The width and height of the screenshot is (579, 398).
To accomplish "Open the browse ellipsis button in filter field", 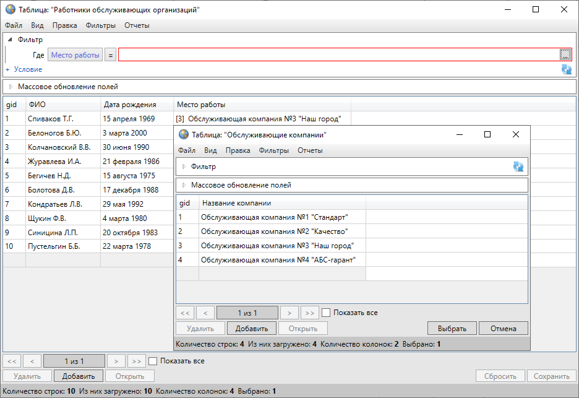I will (565, 54).
